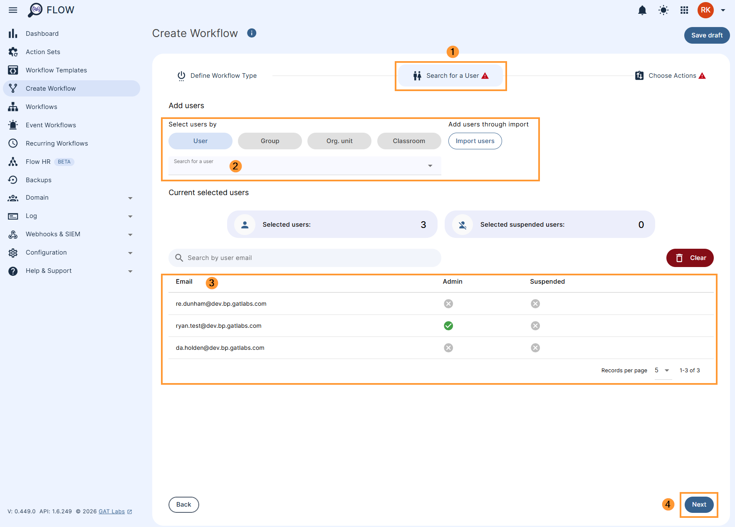735x527 pixels.
Task: Open Dashboard page
Action: click(42, 33)
